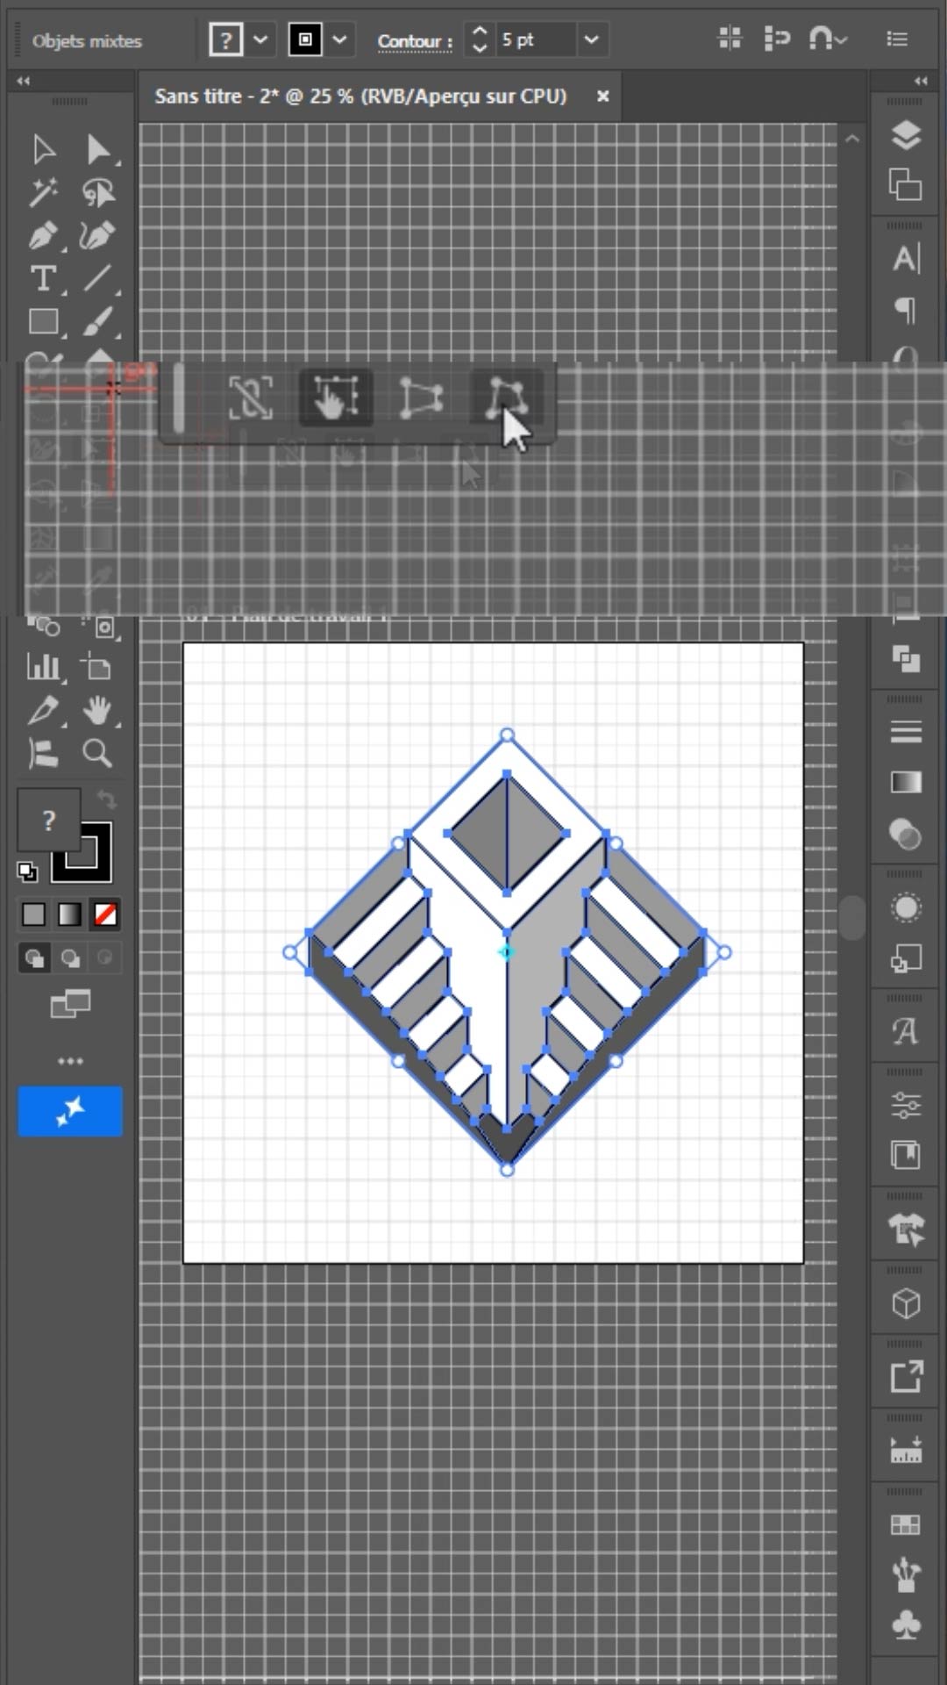Select the Selection tool (black outline arrow)
Image resolution: width=947 pixels, height=1685 pixels.
click(x=43, y=149)
